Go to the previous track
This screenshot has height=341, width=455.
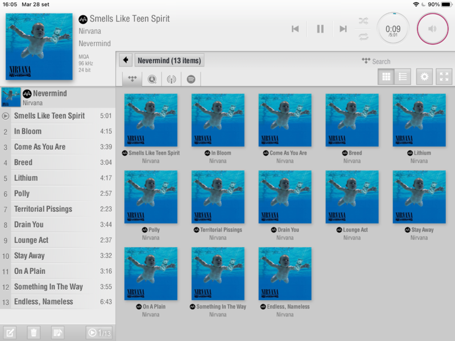(295, 29)
